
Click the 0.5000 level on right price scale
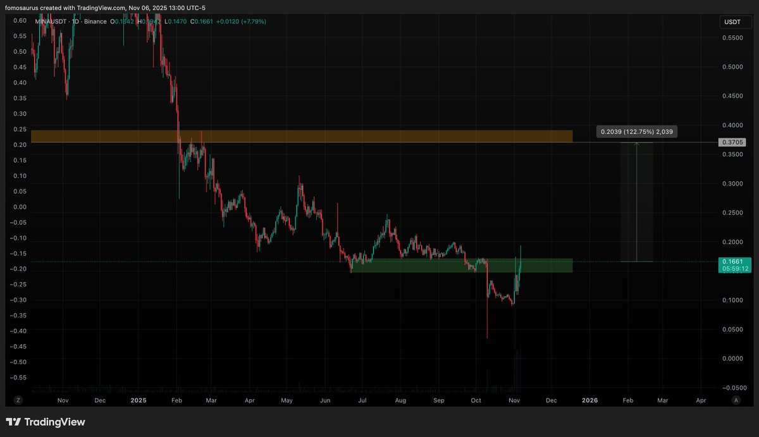pos(732,67)
